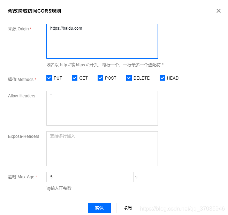The height and width of the screenshot is (215, 228).
Task: Focus the Allow-Headers textarea
Action: [x=102, y=108]
